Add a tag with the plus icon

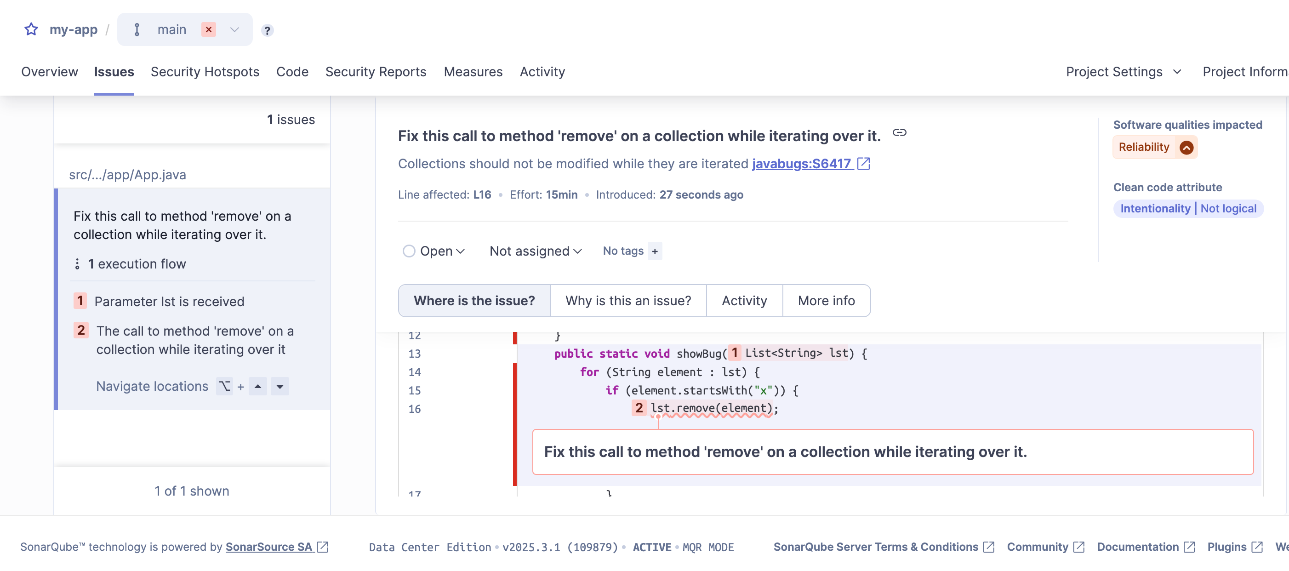655,251
